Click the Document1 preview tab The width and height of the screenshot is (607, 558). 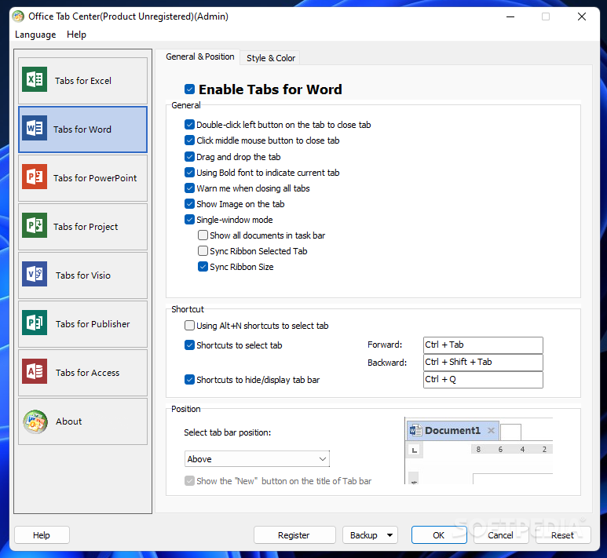452,430
